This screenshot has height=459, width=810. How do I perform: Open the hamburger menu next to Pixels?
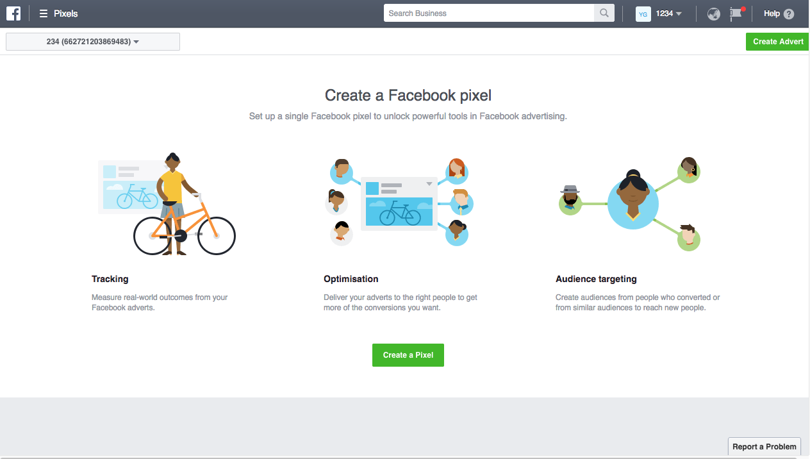(x=44, y=13)
